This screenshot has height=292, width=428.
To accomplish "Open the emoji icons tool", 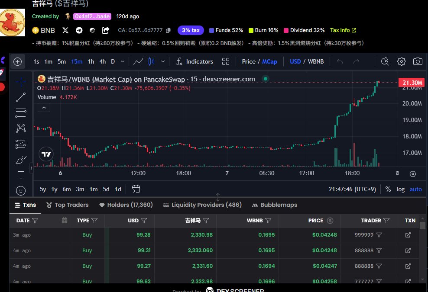I will click(x=21, y=191).
